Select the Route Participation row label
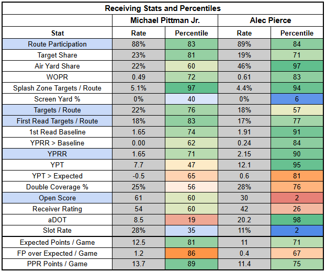Image resolution: width=326 pixels, height=272 pixels. [x=58, y=44]
